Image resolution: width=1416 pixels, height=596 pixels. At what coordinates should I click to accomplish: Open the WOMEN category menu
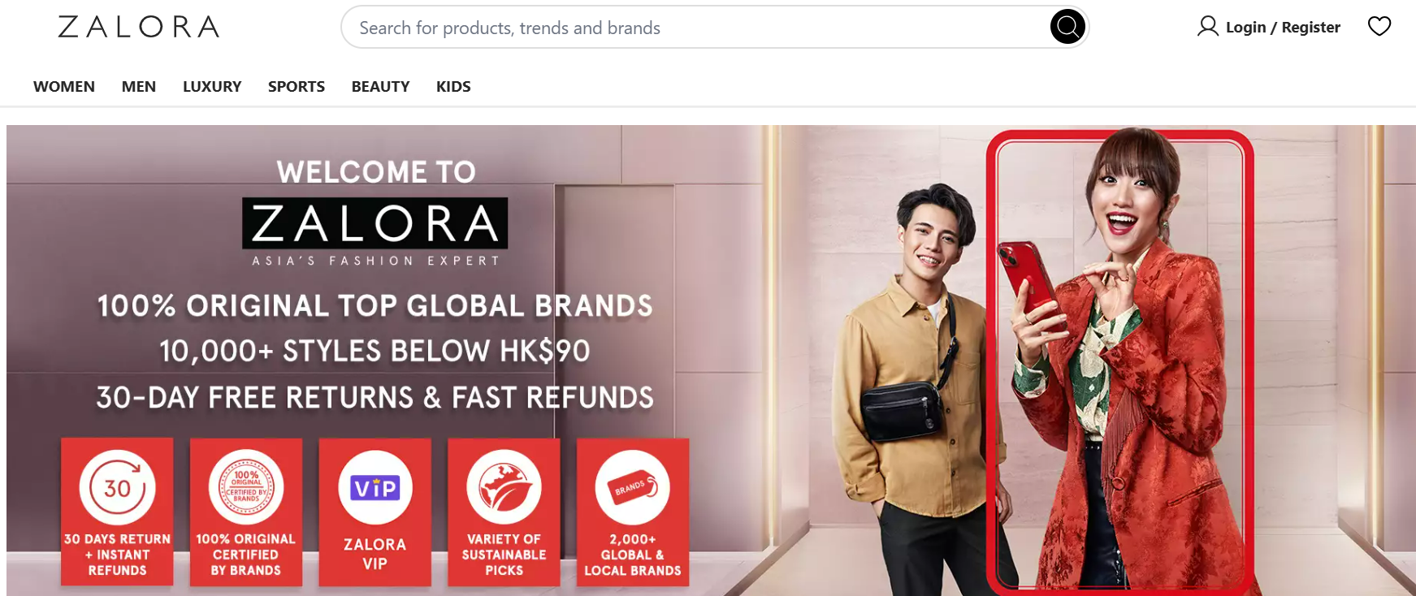[64, 86]
